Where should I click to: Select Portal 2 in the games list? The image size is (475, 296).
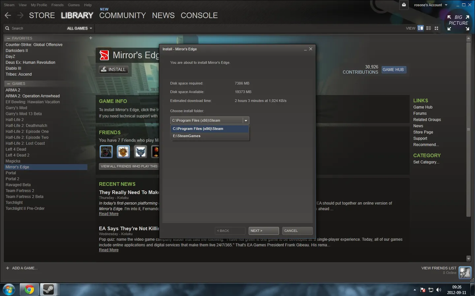[x=13, y=179]
